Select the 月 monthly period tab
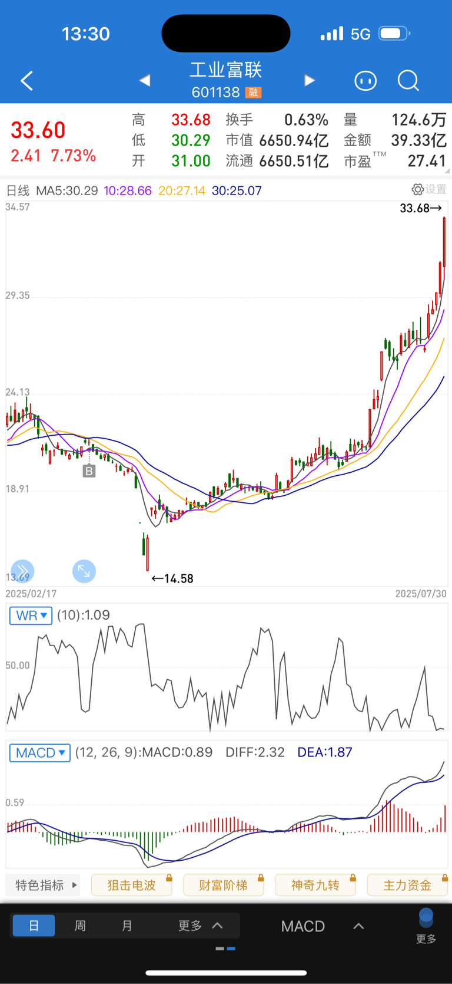Image resolution: width=452 pixels, height=984 pixels. [x=127, y=926]
